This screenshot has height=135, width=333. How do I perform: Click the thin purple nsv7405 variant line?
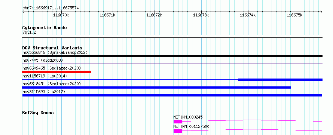[172, 64]
